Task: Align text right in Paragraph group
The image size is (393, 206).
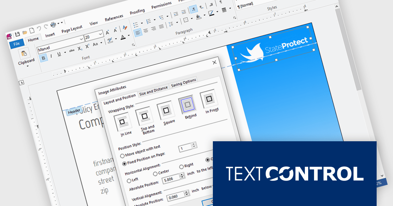Action: pyautogui.click(x=154, y=28)
